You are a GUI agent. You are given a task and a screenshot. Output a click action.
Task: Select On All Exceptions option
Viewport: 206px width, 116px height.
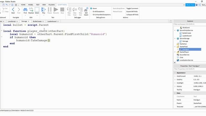91,12
